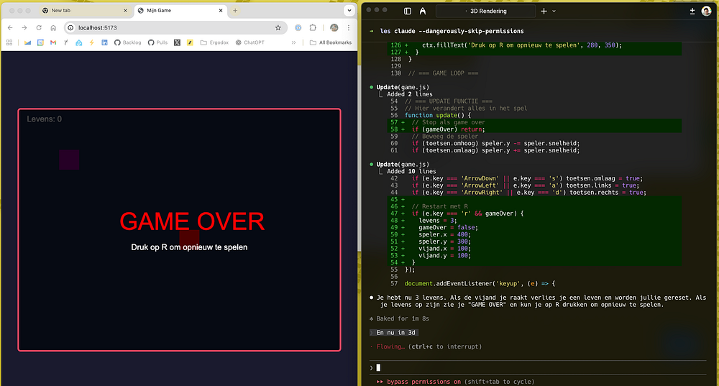Image resolution: width=719 pixels, height=386 pixels.
Task: Open Chrome's three-dot menu
Action: coord(349,28)
